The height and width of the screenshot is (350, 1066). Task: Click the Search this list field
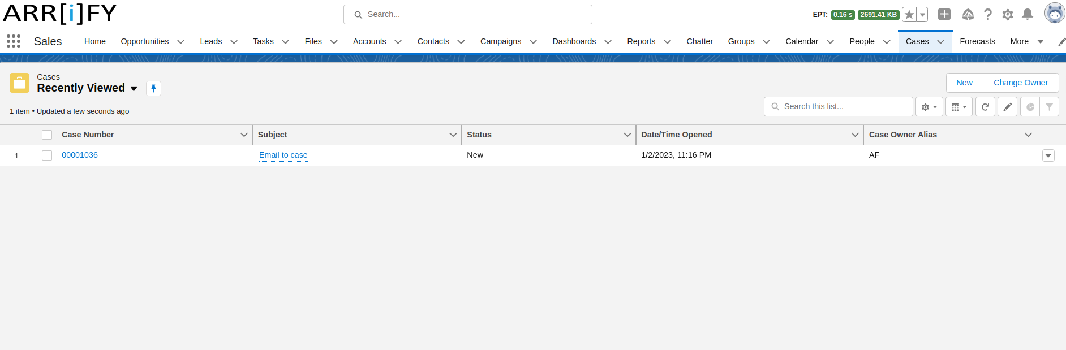coord(839,106)
